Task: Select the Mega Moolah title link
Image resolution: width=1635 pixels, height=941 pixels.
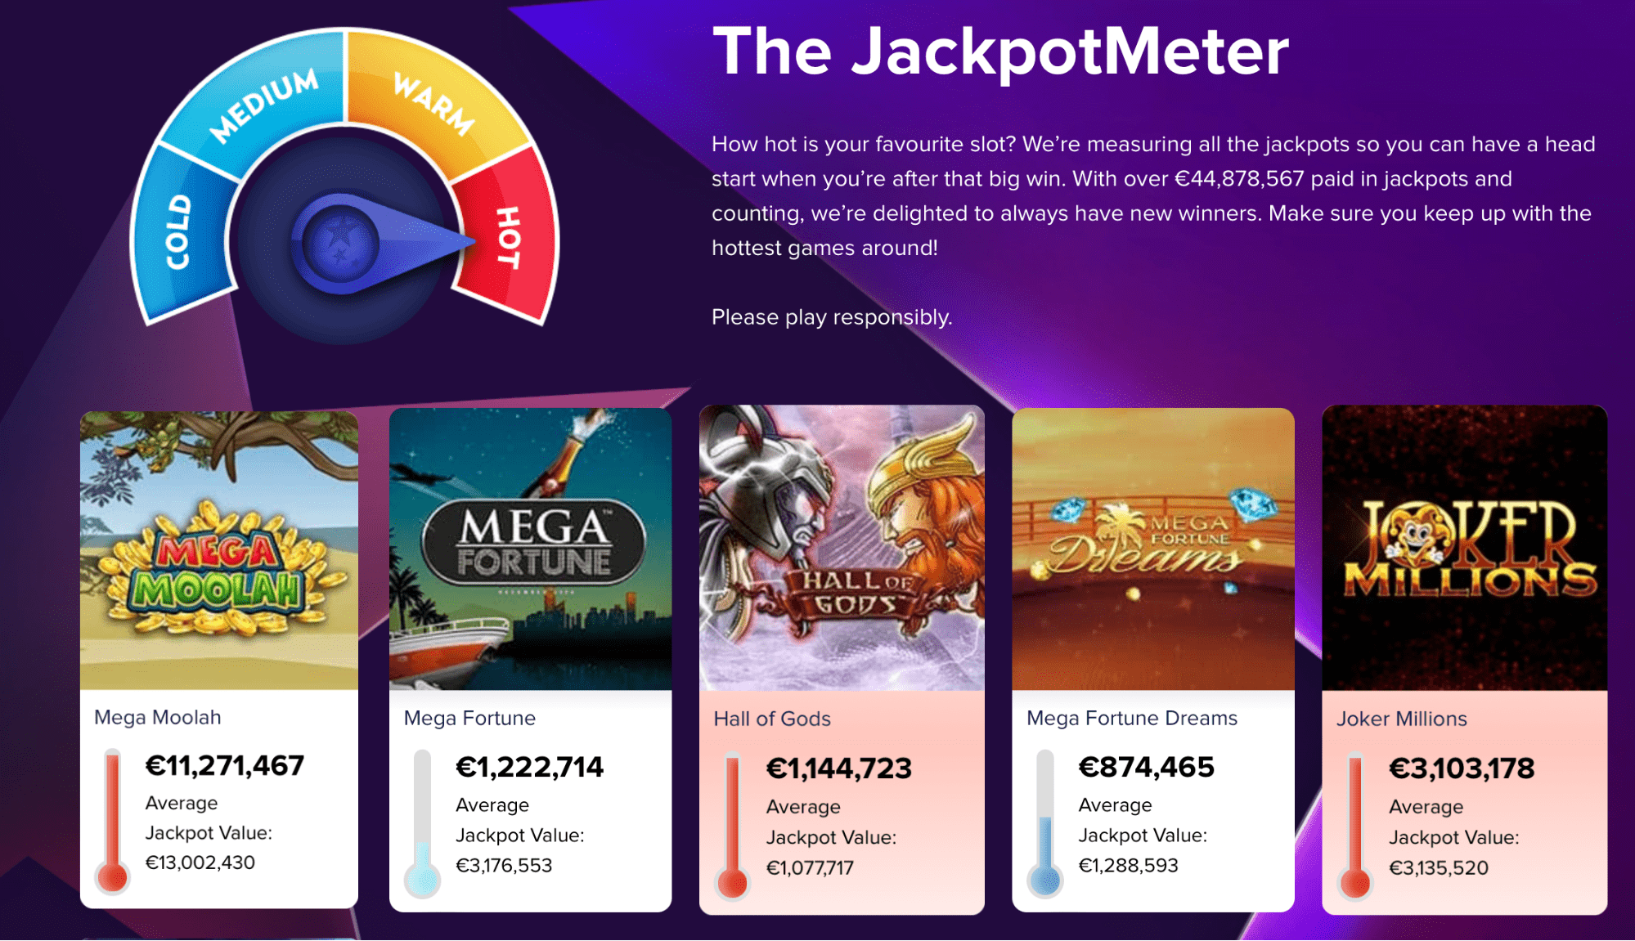Action: point(158,717)
